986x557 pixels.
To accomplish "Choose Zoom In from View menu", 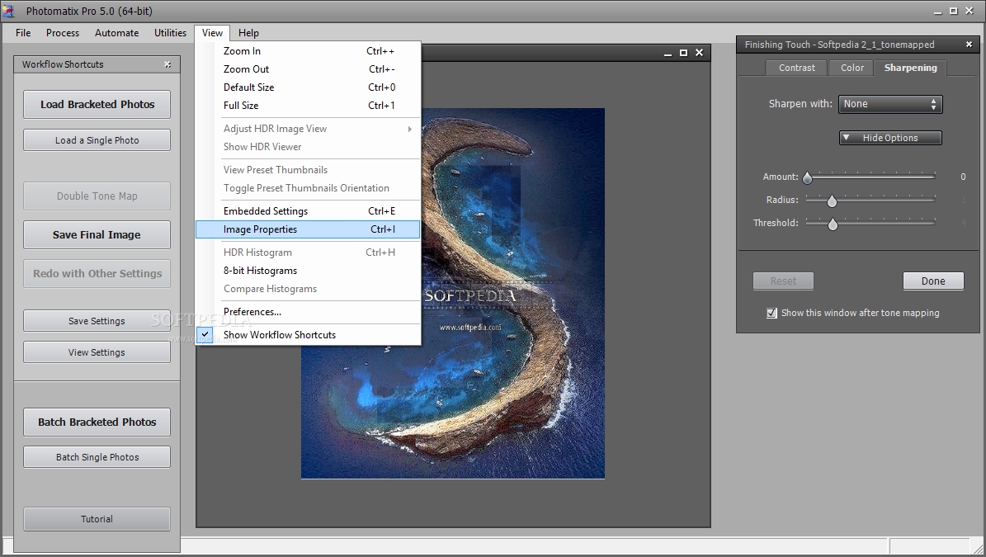I will tap(308, 51).
